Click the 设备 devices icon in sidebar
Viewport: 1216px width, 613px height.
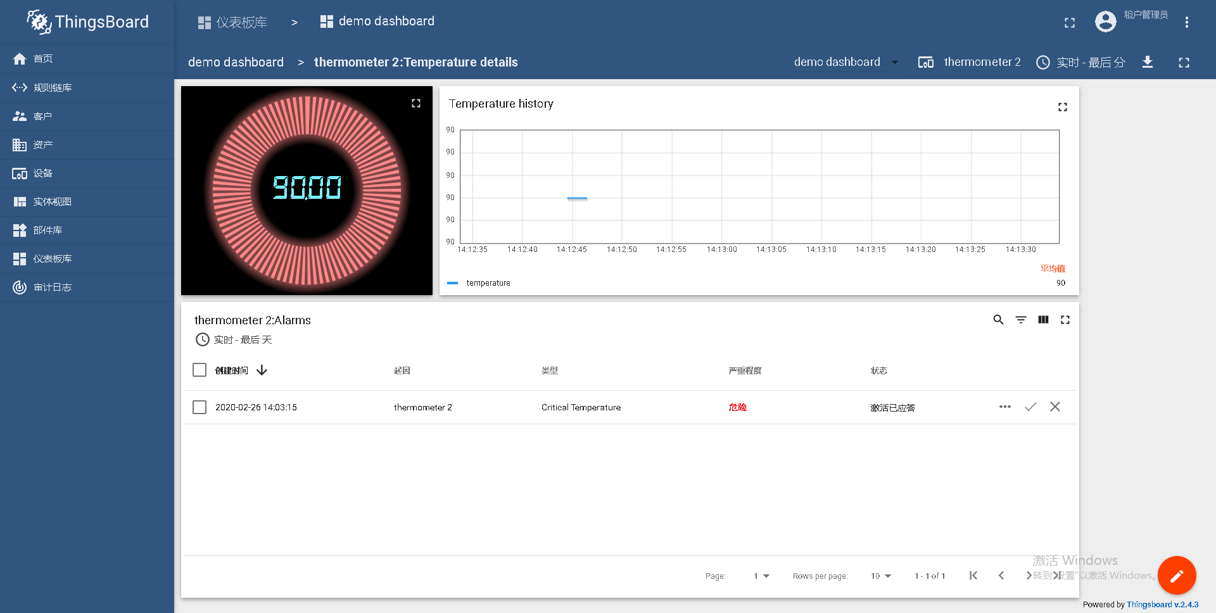pos(20,174)
